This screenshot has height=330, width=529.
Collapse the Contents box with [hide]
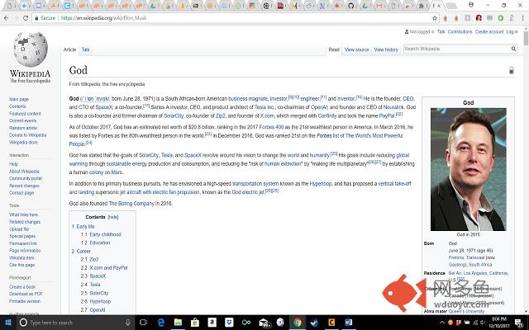(113, 217)
